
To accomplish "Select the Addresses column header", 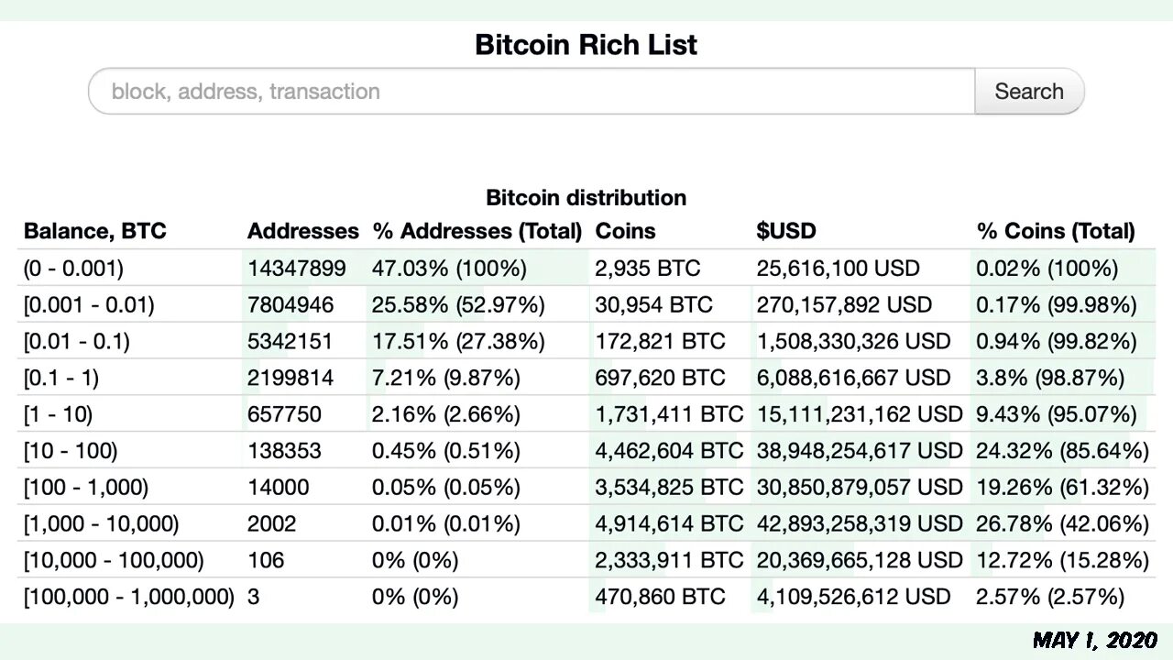I will 303,231.
